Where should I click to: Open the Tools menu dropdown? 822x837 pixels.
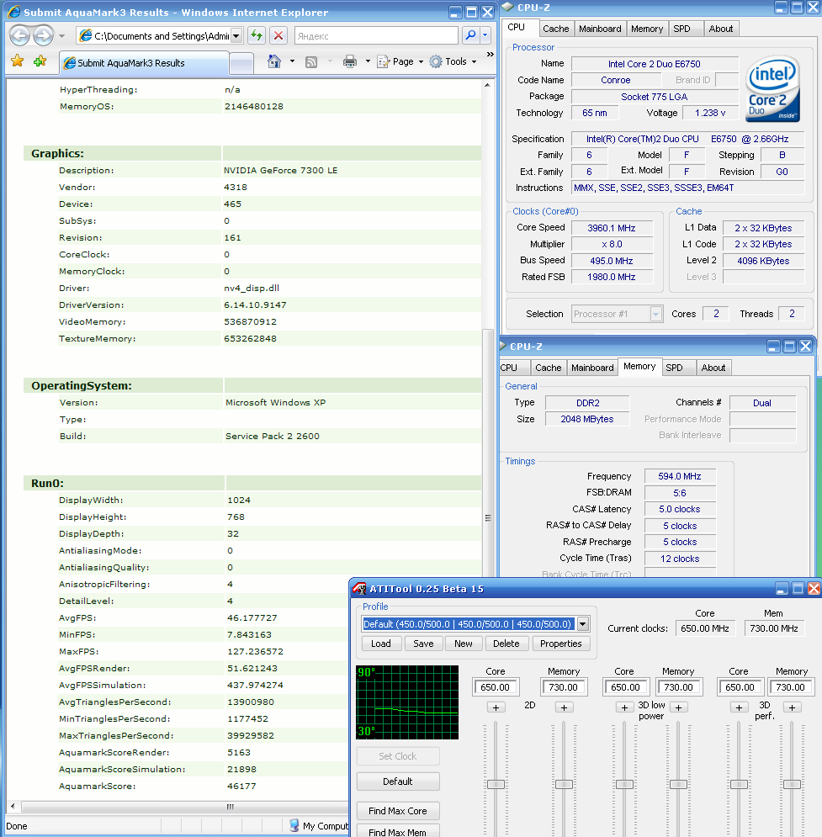click(x=474, y=62)
